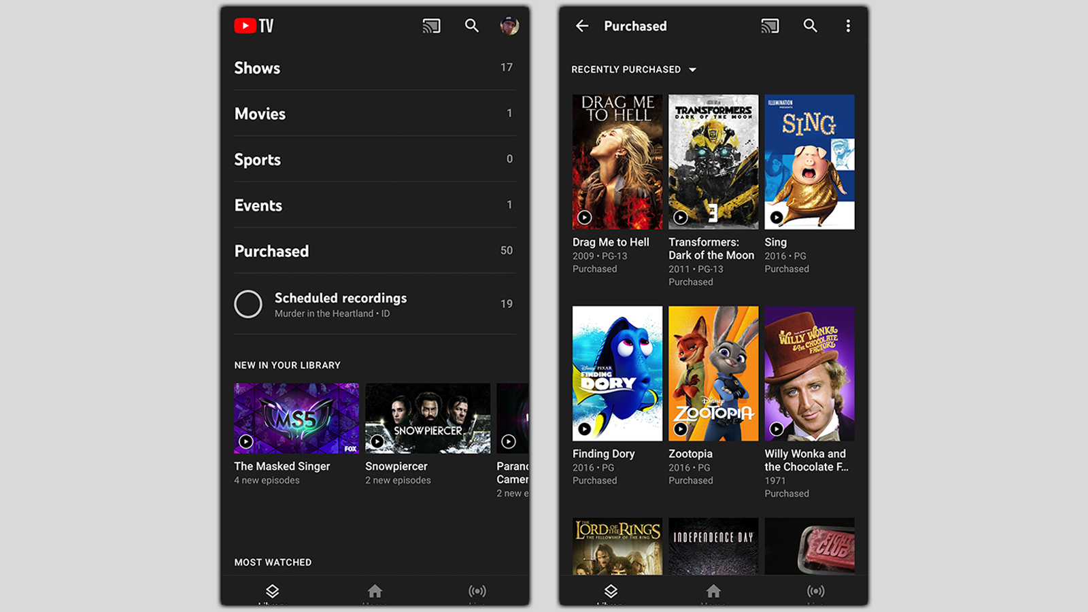Open the Fight Club poster
The image size is (1088, 612).
coord(809,546)
